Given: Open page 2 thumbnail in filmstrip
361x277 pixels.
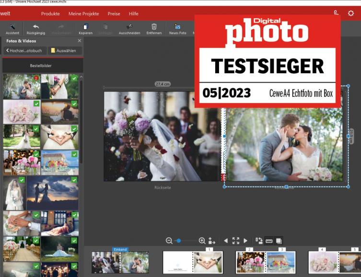Looking at the screenshot, I should click(250, 262).
